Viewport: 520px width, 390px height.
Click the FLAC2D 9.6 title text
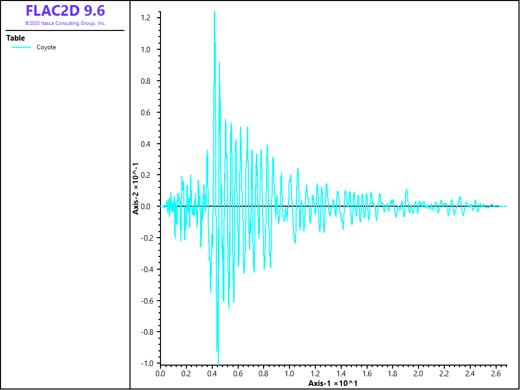(66, 11)
